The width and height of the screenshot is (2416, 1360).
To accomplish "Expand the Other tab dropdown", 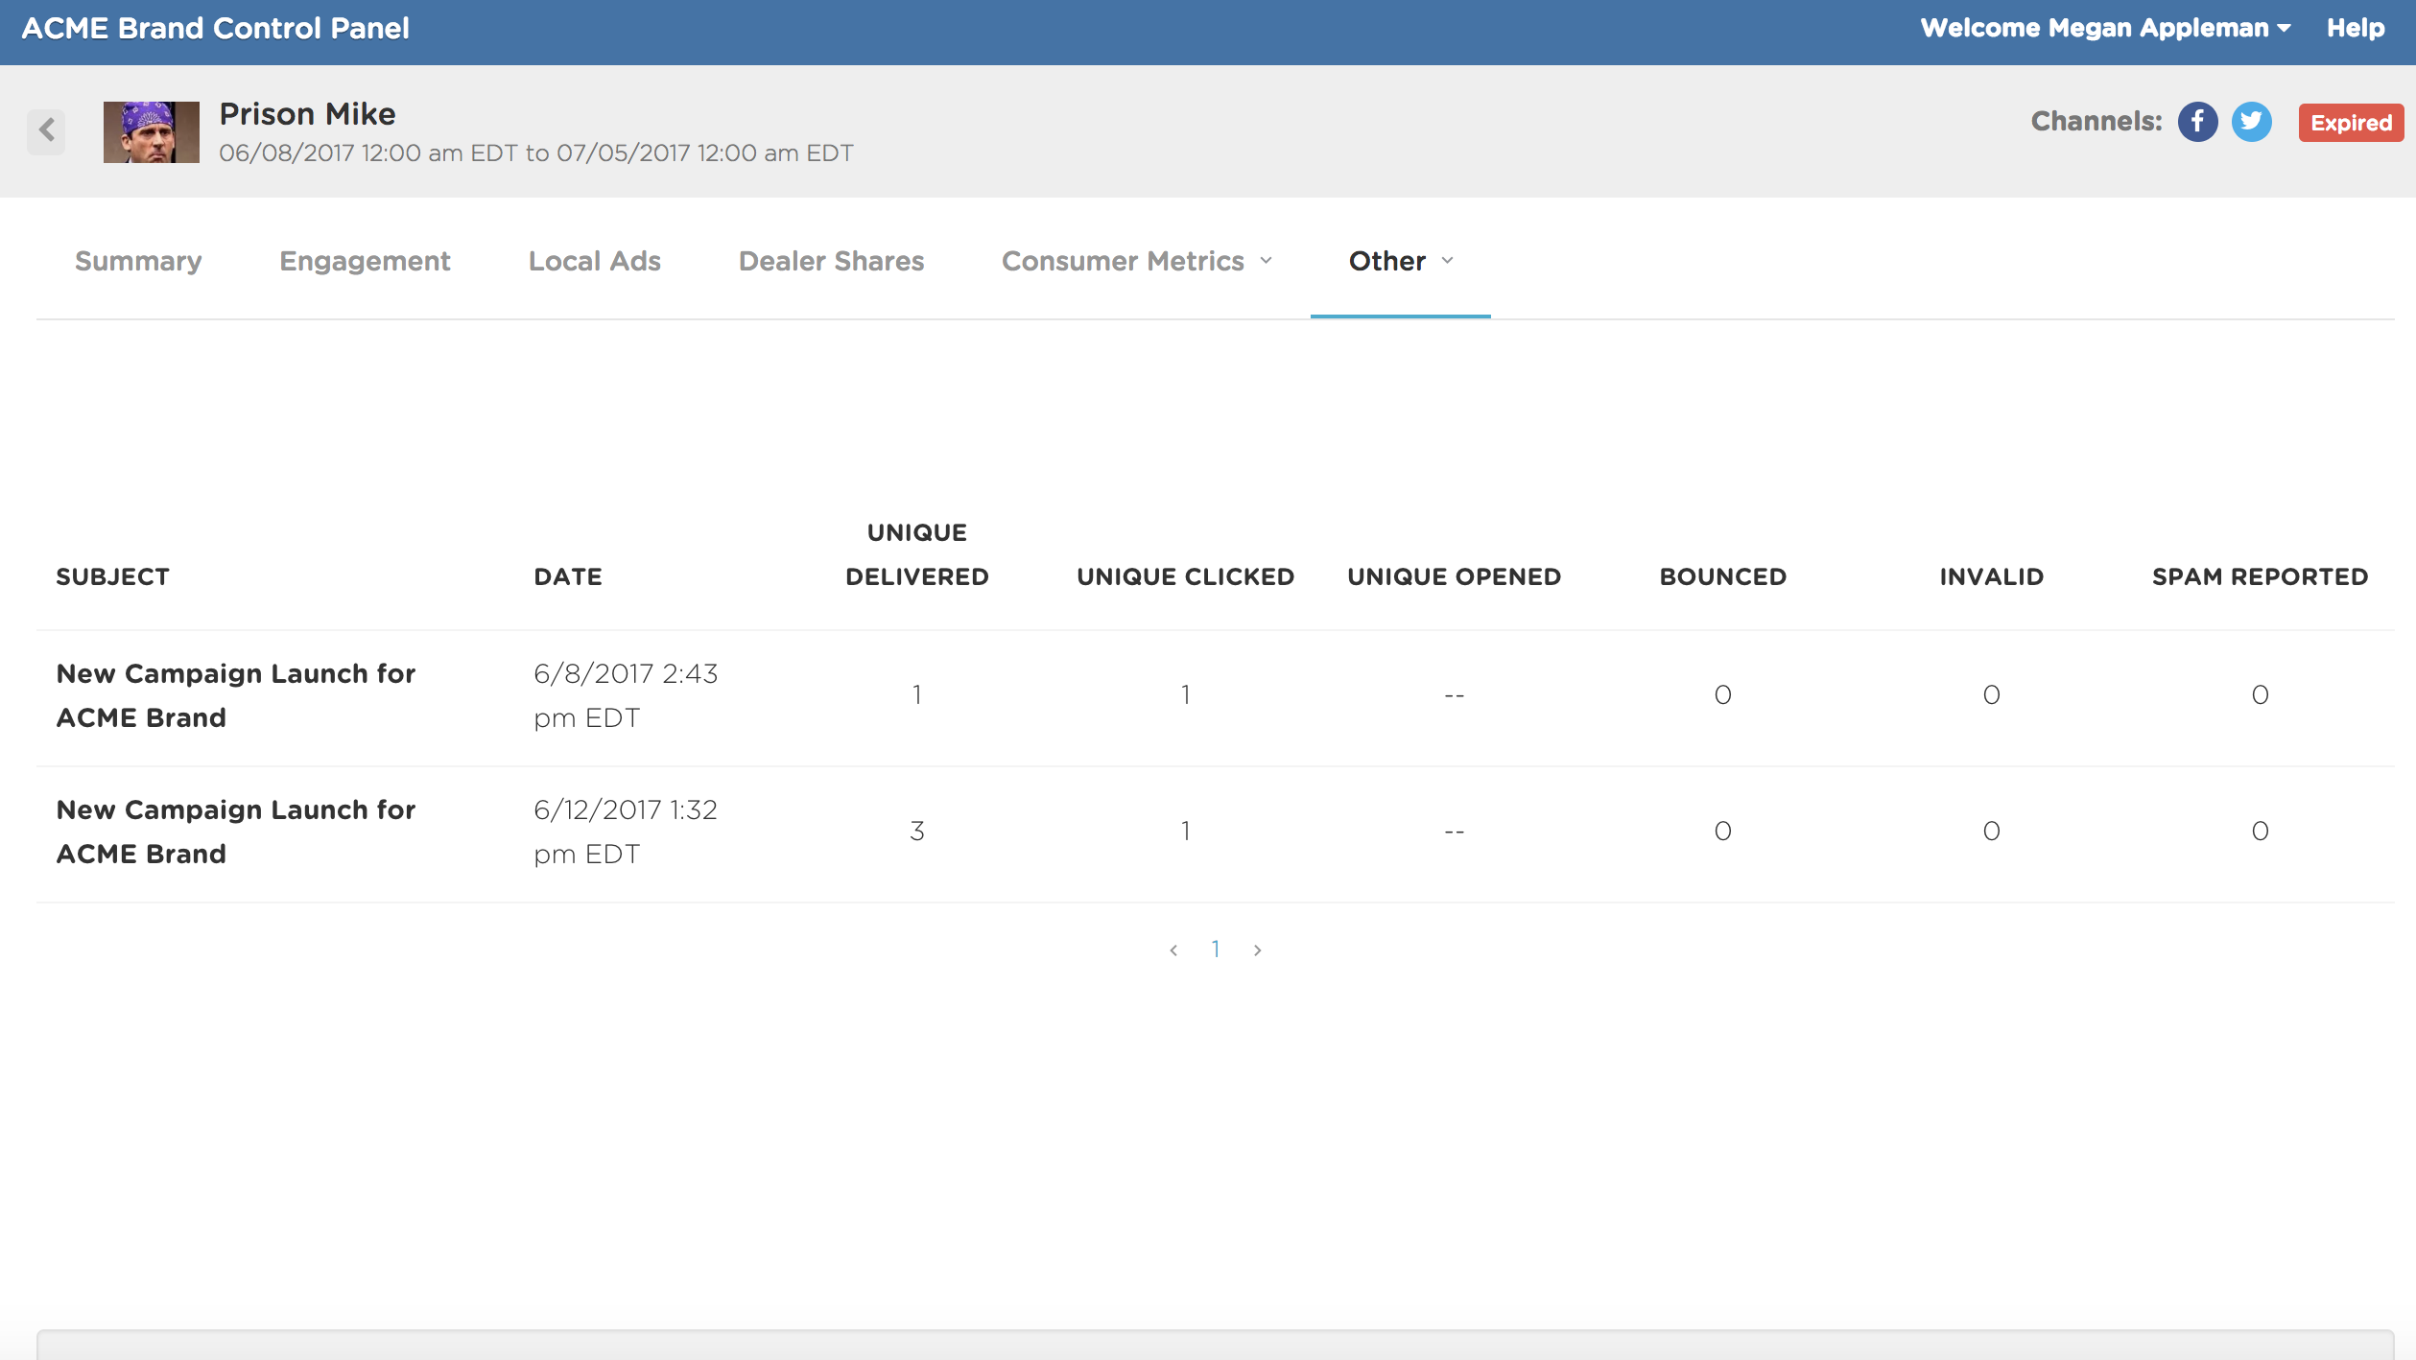I will [1401, 261].
